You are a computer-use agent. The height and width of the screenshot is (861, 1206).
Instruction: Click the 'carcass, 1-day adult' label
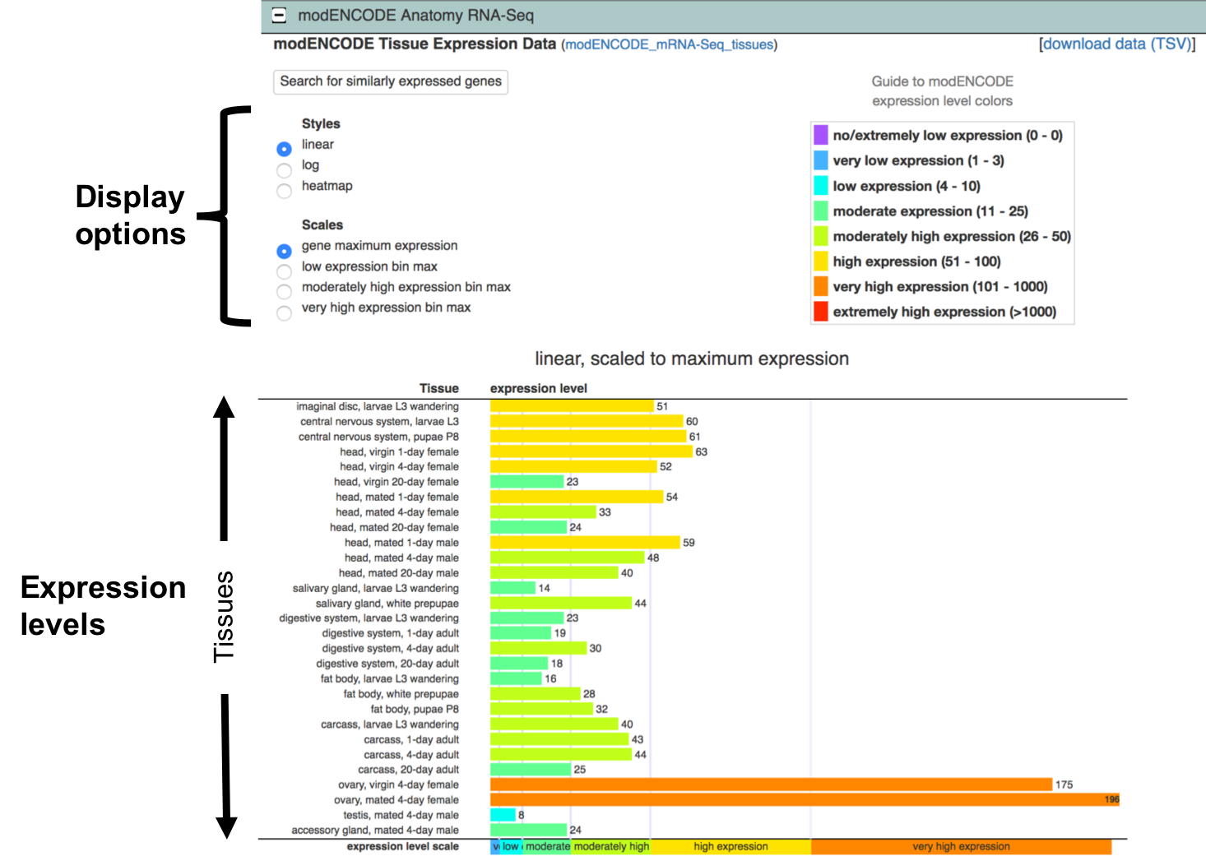411,739
